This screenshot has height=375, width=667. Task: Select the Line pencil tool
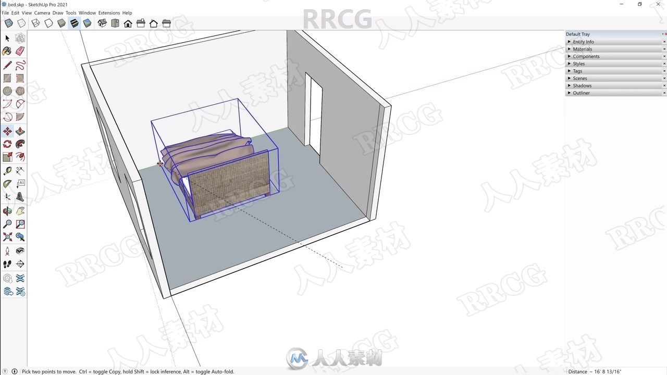[7, 66]
